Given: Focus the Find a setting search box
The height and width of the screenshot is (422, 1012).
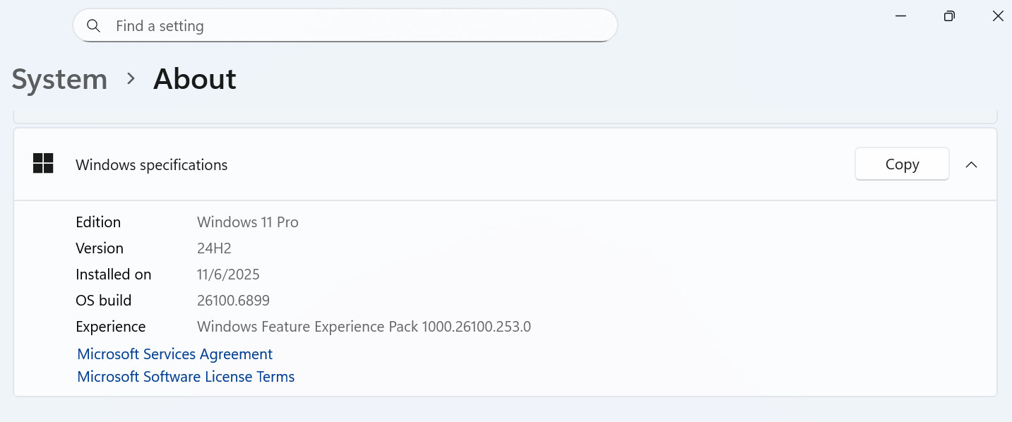Looking at the screenshot, I should tap(345, 25).
